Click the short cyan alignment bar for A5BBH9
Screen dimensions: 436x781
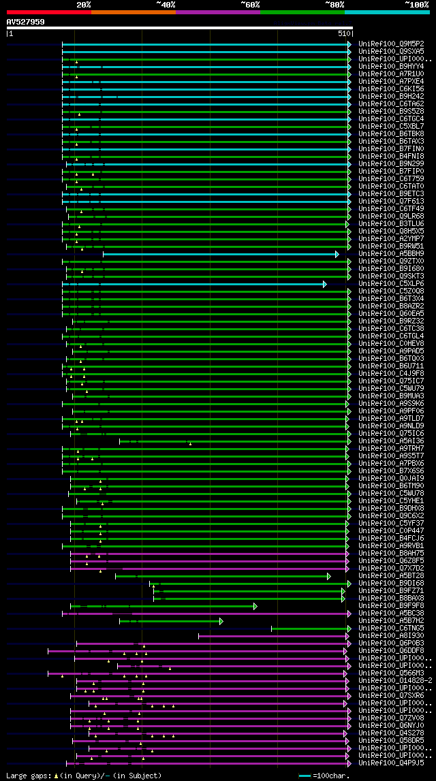(221, 254)
